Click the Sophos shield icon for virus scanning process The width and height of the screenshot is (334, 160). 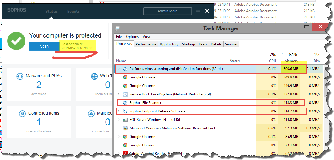(125, 69)
